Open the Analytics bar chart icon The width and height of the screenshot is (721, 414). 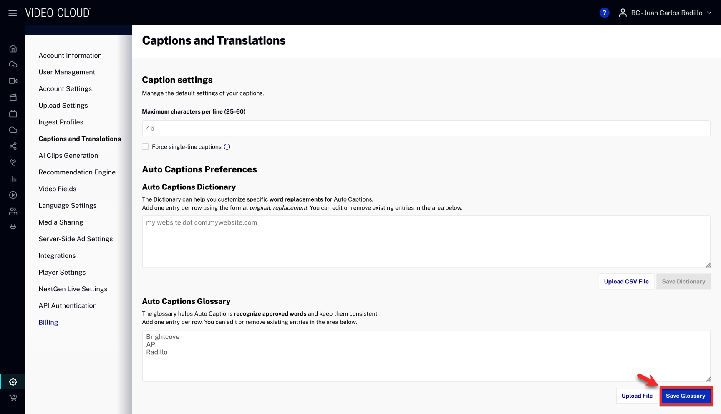click(13, 179)
